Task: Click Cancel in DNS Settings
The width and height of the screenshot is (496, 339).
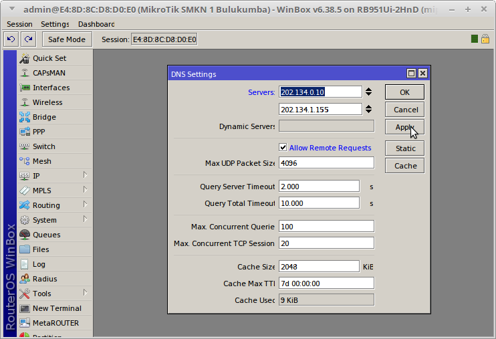Action: [x=404, y=110]
